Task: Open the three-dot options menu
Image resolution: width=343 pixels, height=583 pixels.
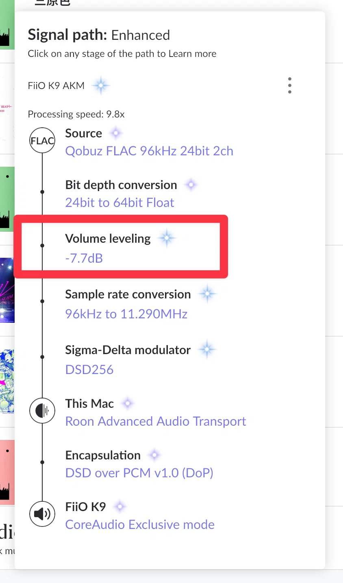Action: click(289, 85)
